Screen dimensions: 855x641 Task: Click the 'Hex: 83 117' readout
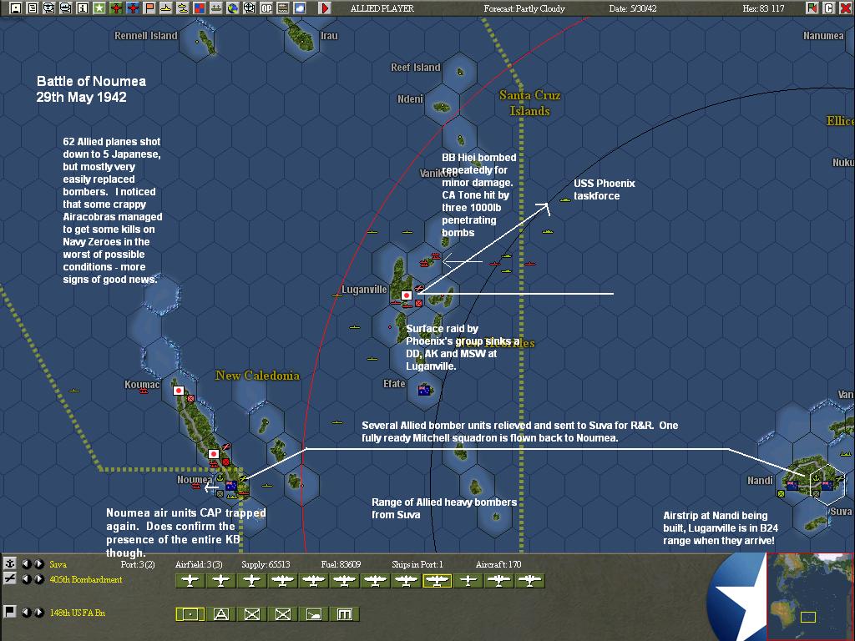point(763,8)
